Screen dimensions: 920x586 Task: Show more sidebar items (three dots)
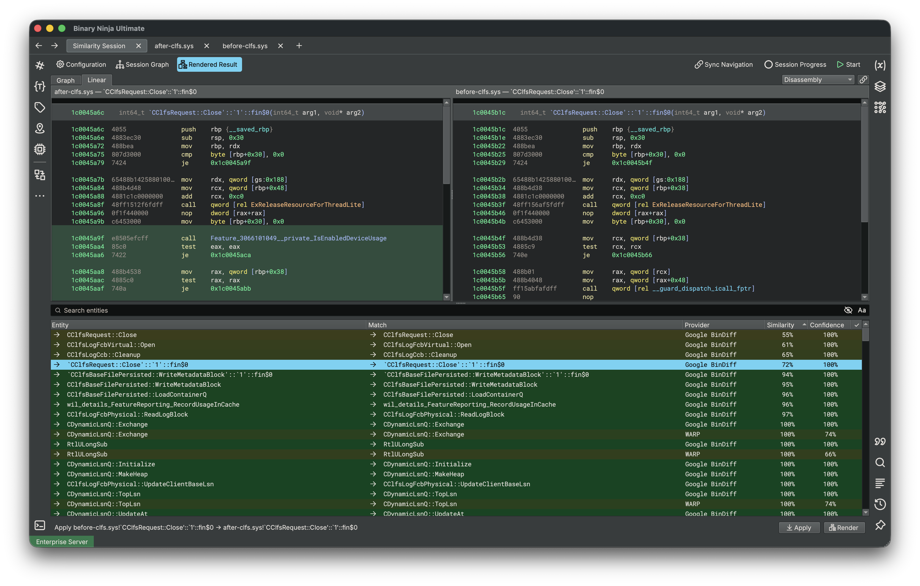40,196
